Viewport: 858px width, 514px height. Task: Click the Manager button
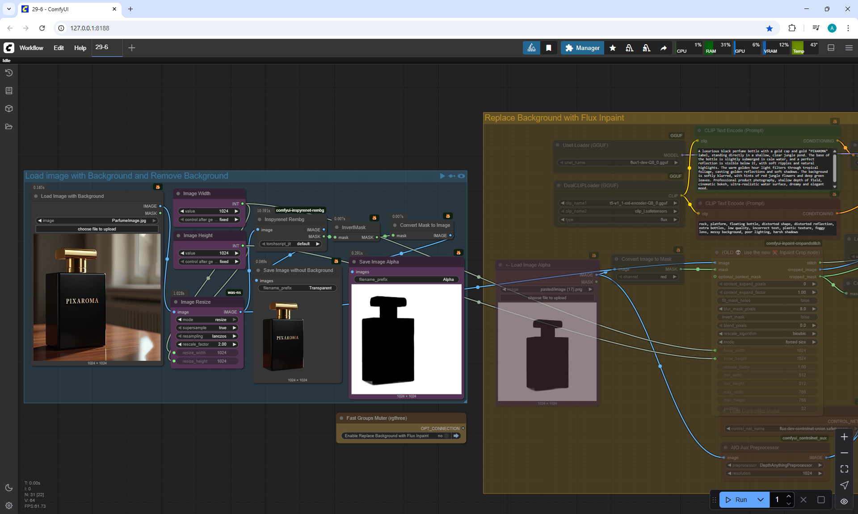(x=582, y=48)
